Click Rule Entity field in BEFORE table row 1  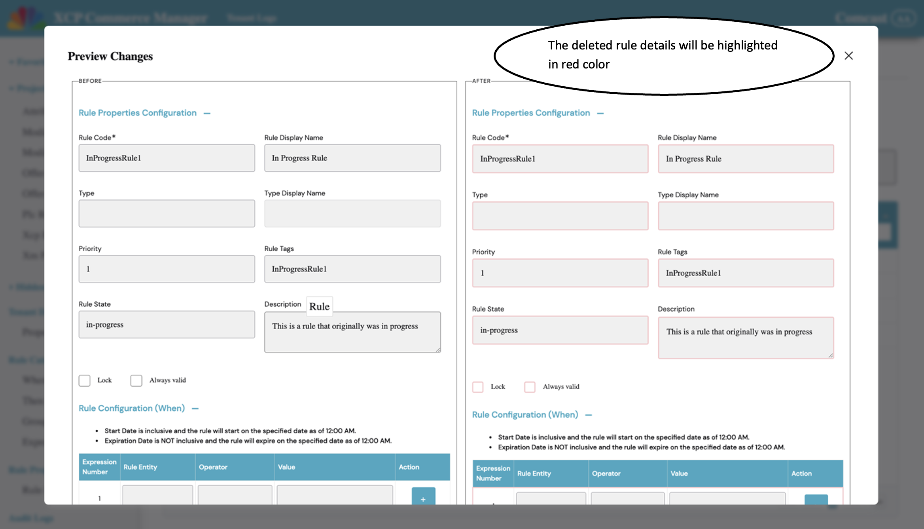(x=157, y=495)
